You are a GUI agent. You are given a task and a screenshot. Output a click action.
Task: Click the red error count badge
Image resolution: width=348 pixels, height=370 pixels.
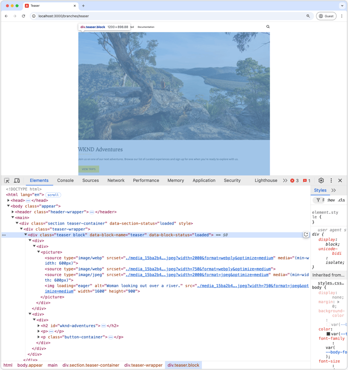point(295,180)
